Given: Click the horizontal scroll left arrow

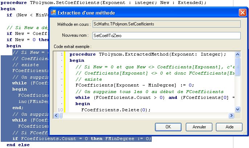Looking at the screenshot, I should tap(56, 115).
